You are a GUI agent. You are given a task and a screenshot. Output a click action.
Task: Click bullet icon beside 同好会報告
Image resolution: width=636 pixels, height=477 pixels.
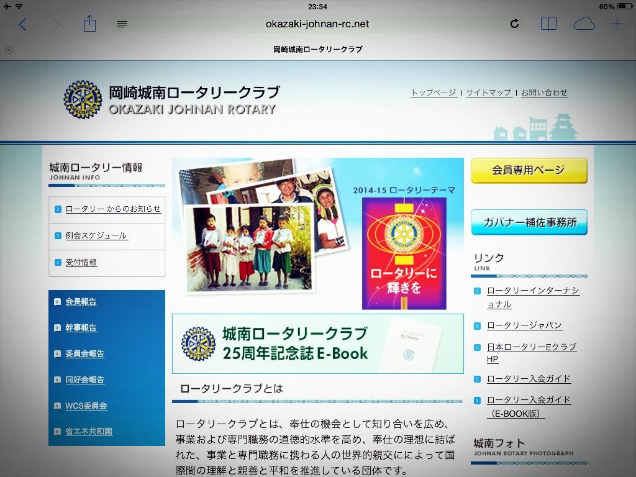click(x=58, y=379)
